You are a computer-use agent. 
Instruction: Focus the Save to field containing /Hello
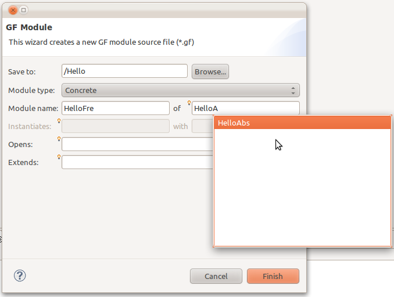[x=124, y=71]
